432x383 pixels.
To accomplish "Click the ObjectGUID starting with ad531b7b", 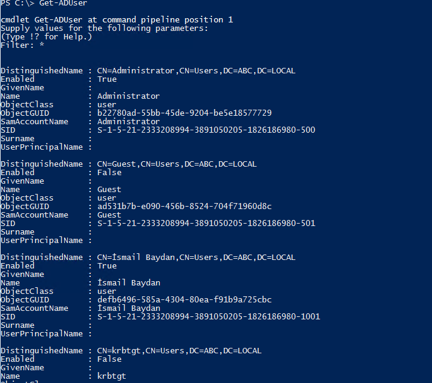I will coord(185,206).
